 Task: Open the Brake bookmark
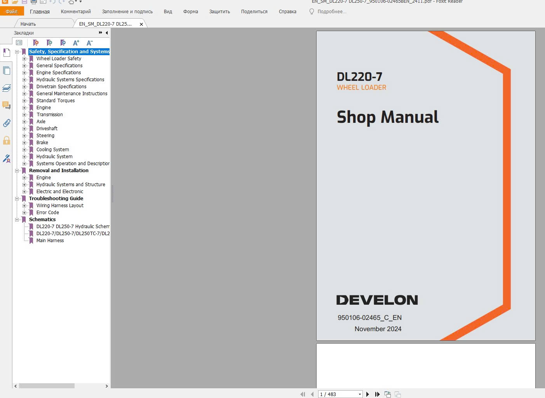tap(42, 143)
